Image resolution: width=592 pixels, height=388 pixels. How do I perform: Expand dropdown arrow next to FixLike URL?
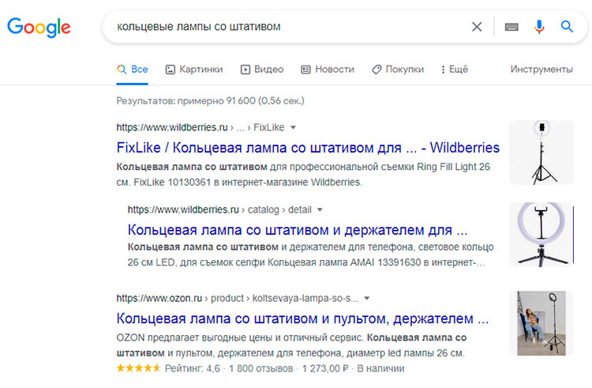pyautogui.click(x=293, y=127)
